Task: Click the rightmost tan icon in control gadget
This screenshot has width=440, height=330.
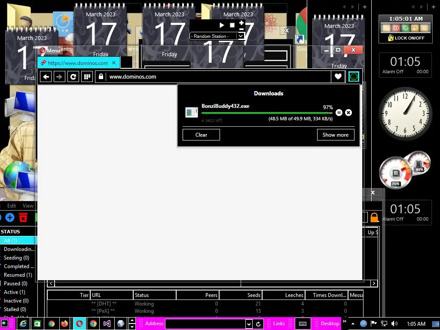Action: (425, 28)
